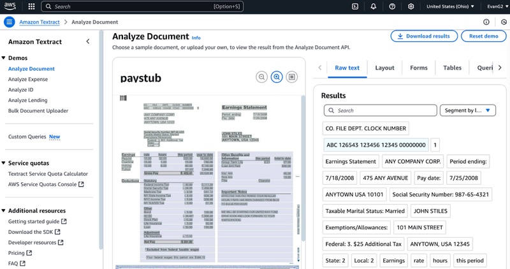Fit the paystub document to view
Screen dimensions: 510x269
tap(292, 77)
